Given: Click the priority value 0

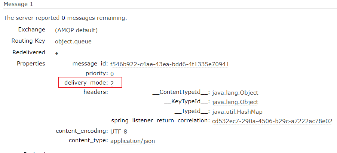Looking at the screenshot, I should click(x=112, y=74).
